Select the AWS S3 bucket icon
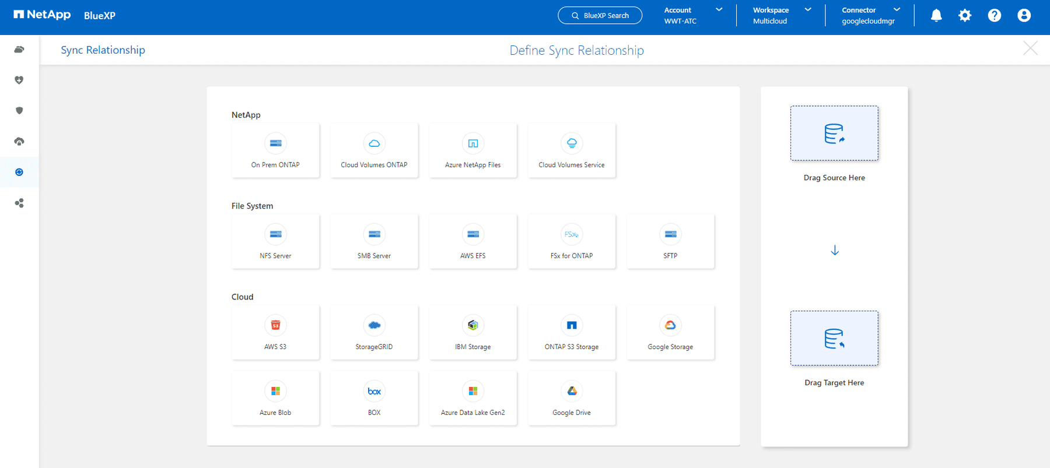 click(x=275, y=325)
